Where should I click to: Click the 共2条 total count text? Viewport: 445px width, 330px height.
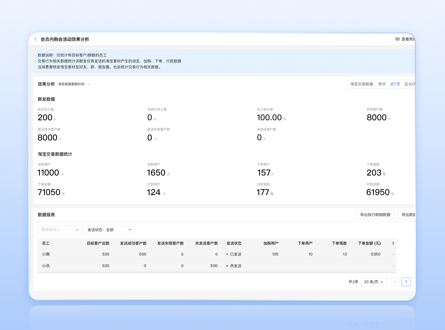point(353,282)
